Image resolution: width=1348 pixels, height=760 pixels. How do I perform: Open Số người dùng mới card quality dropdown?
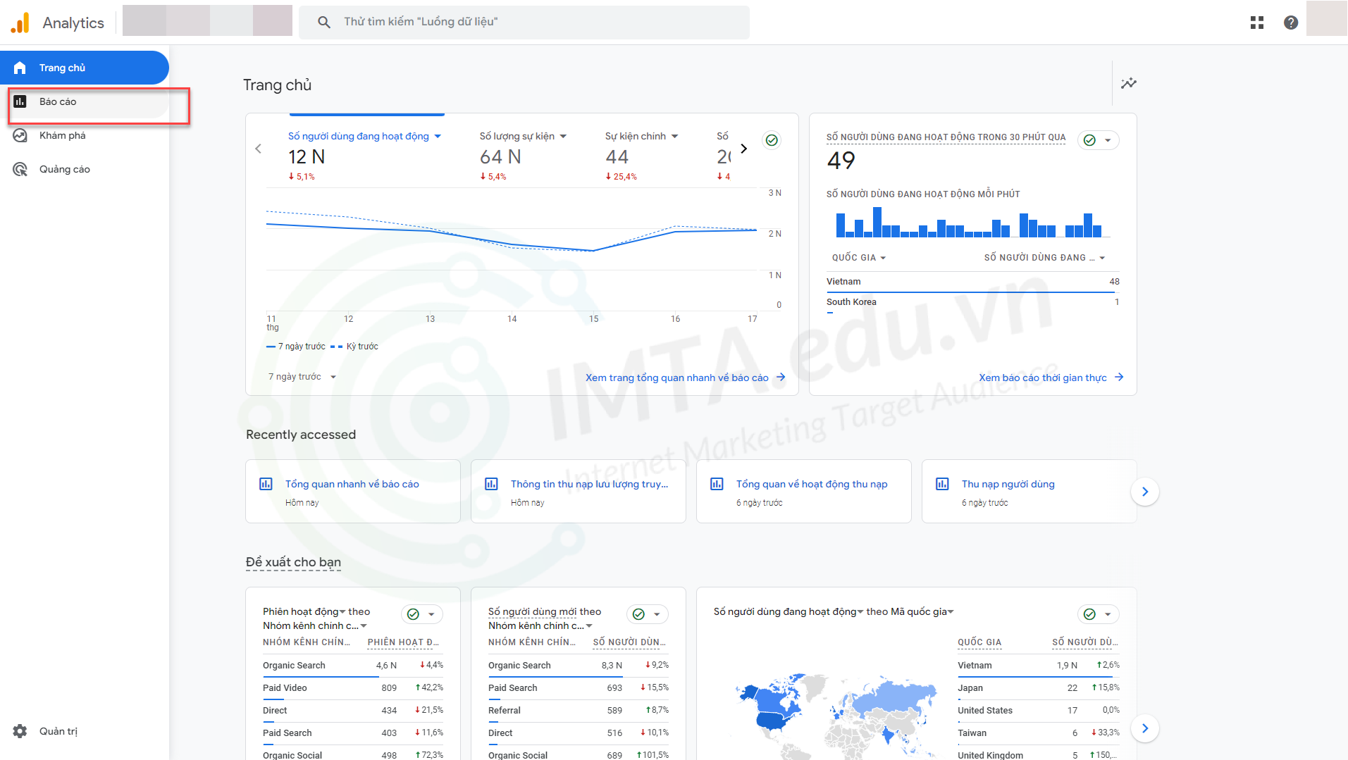648,614
